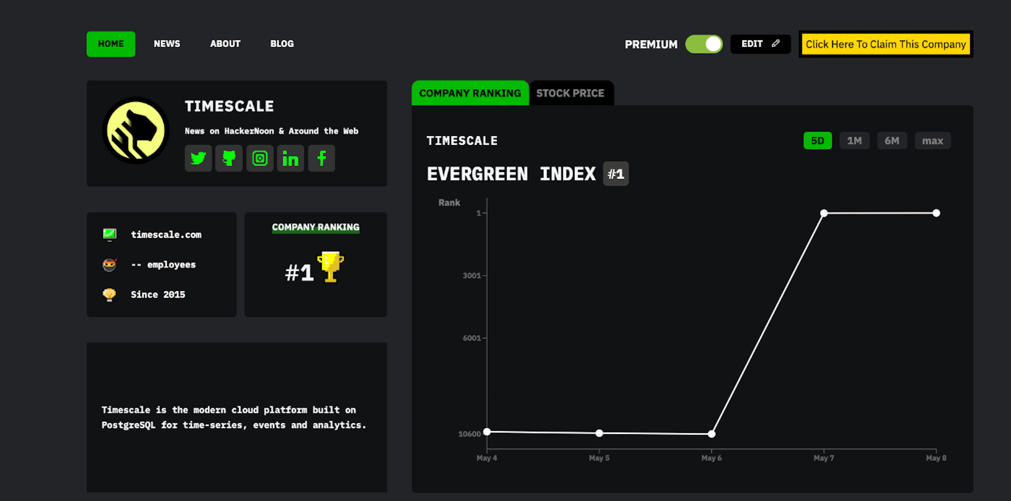This screenshot has width=1011, height=501.
Task: Click 'News on HackerNoon & Around the Web'
Action: (x=272, y=131)
